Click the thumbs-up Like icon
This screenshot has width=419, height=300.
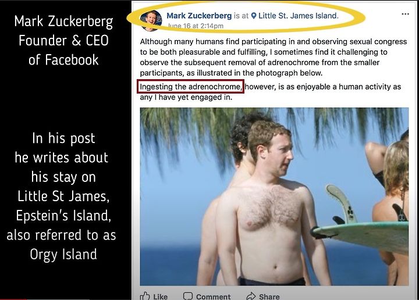(x=145, y=296)
